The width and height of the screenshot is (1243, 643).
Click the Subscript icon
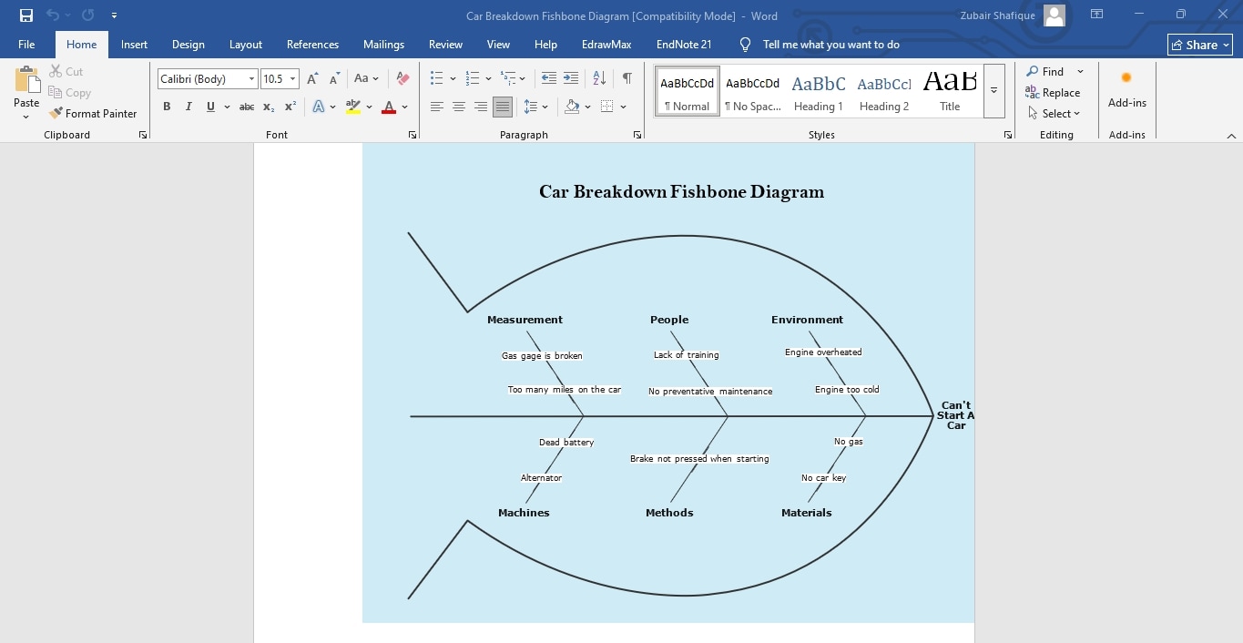pos(268,107)
